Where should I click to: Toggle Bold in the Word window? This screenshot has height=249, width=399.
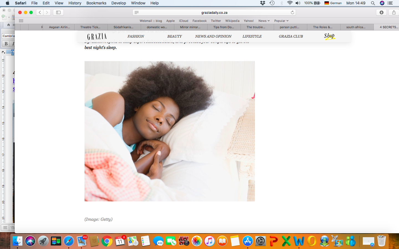pos(6,44)
